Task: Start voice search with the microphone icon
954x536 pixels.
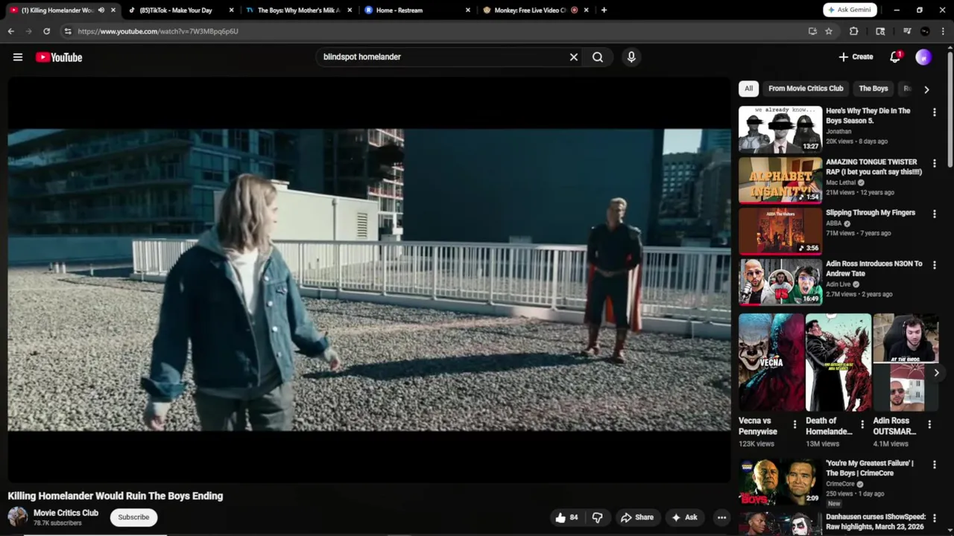Action: point(631,57)
